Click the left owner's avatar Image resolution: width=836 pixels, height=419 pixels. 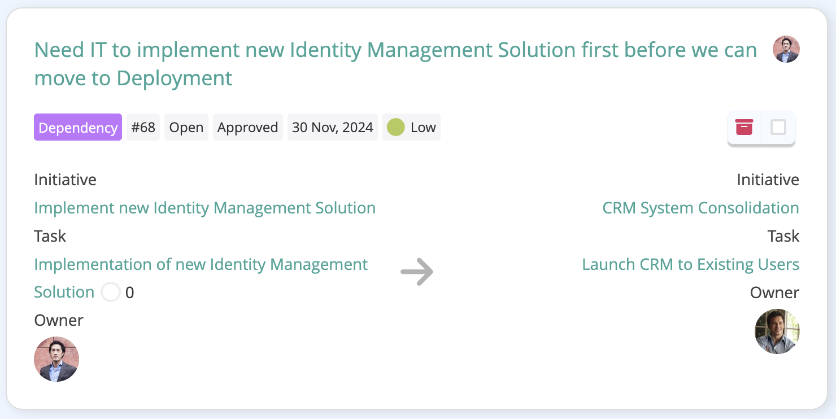pyautogui.click(x=56, y=359)
